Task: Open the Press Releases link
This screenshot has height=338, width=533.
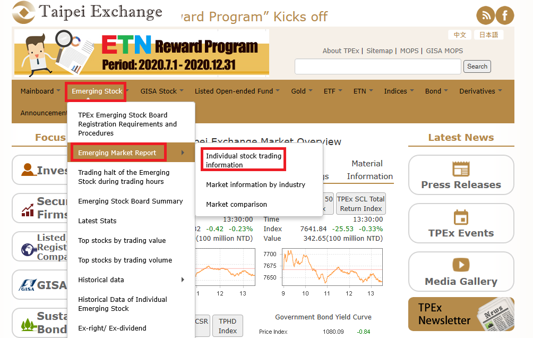Action: coord(461,184)
